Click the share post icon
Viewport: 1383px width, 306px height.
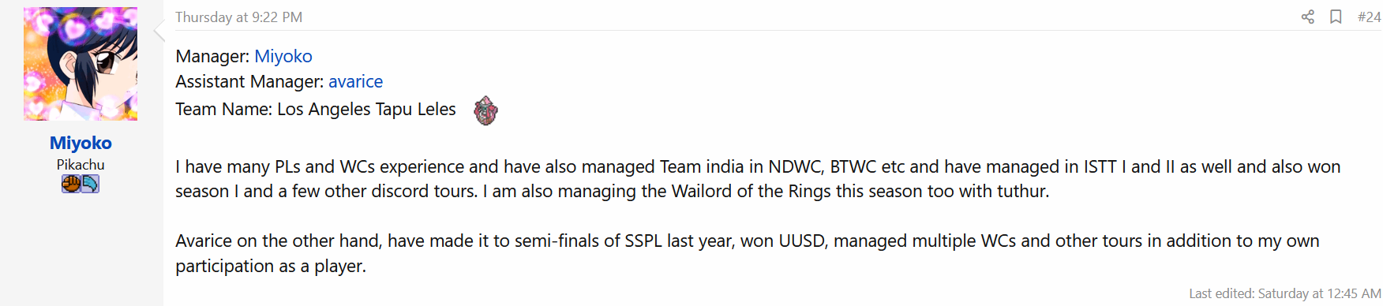[x=1308, y=17]
